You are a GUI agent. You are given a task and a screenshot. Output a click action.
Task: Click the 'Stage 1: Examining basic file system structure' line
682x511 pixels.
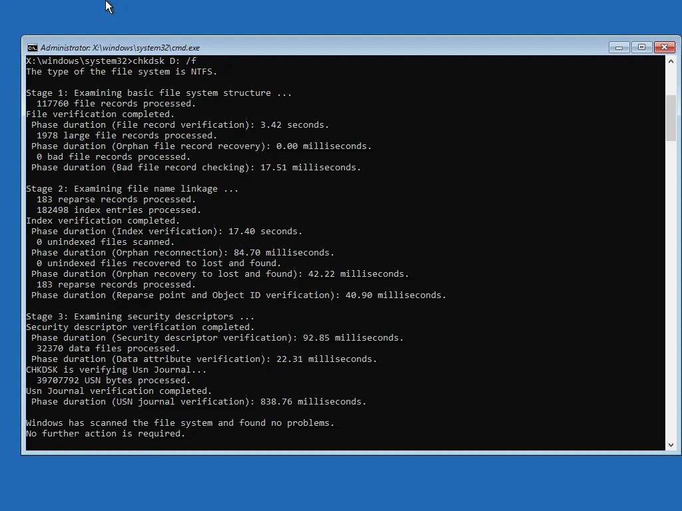(x=159, y=92)
